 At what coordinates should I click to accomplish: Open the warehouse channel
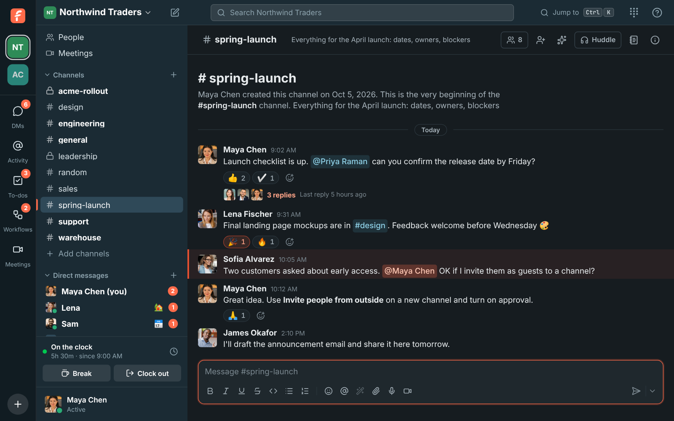coord(112,237)
